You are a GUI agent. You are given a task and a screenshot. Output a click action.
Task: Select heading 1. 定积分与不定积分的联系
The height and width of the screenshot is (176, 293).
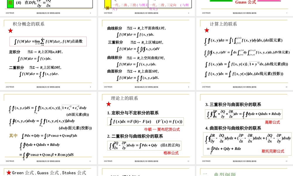point(133,113)
